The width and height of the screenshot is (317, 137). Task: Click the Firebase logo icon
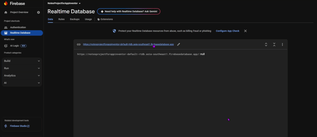pyautogui.click(x=6, y=3)
